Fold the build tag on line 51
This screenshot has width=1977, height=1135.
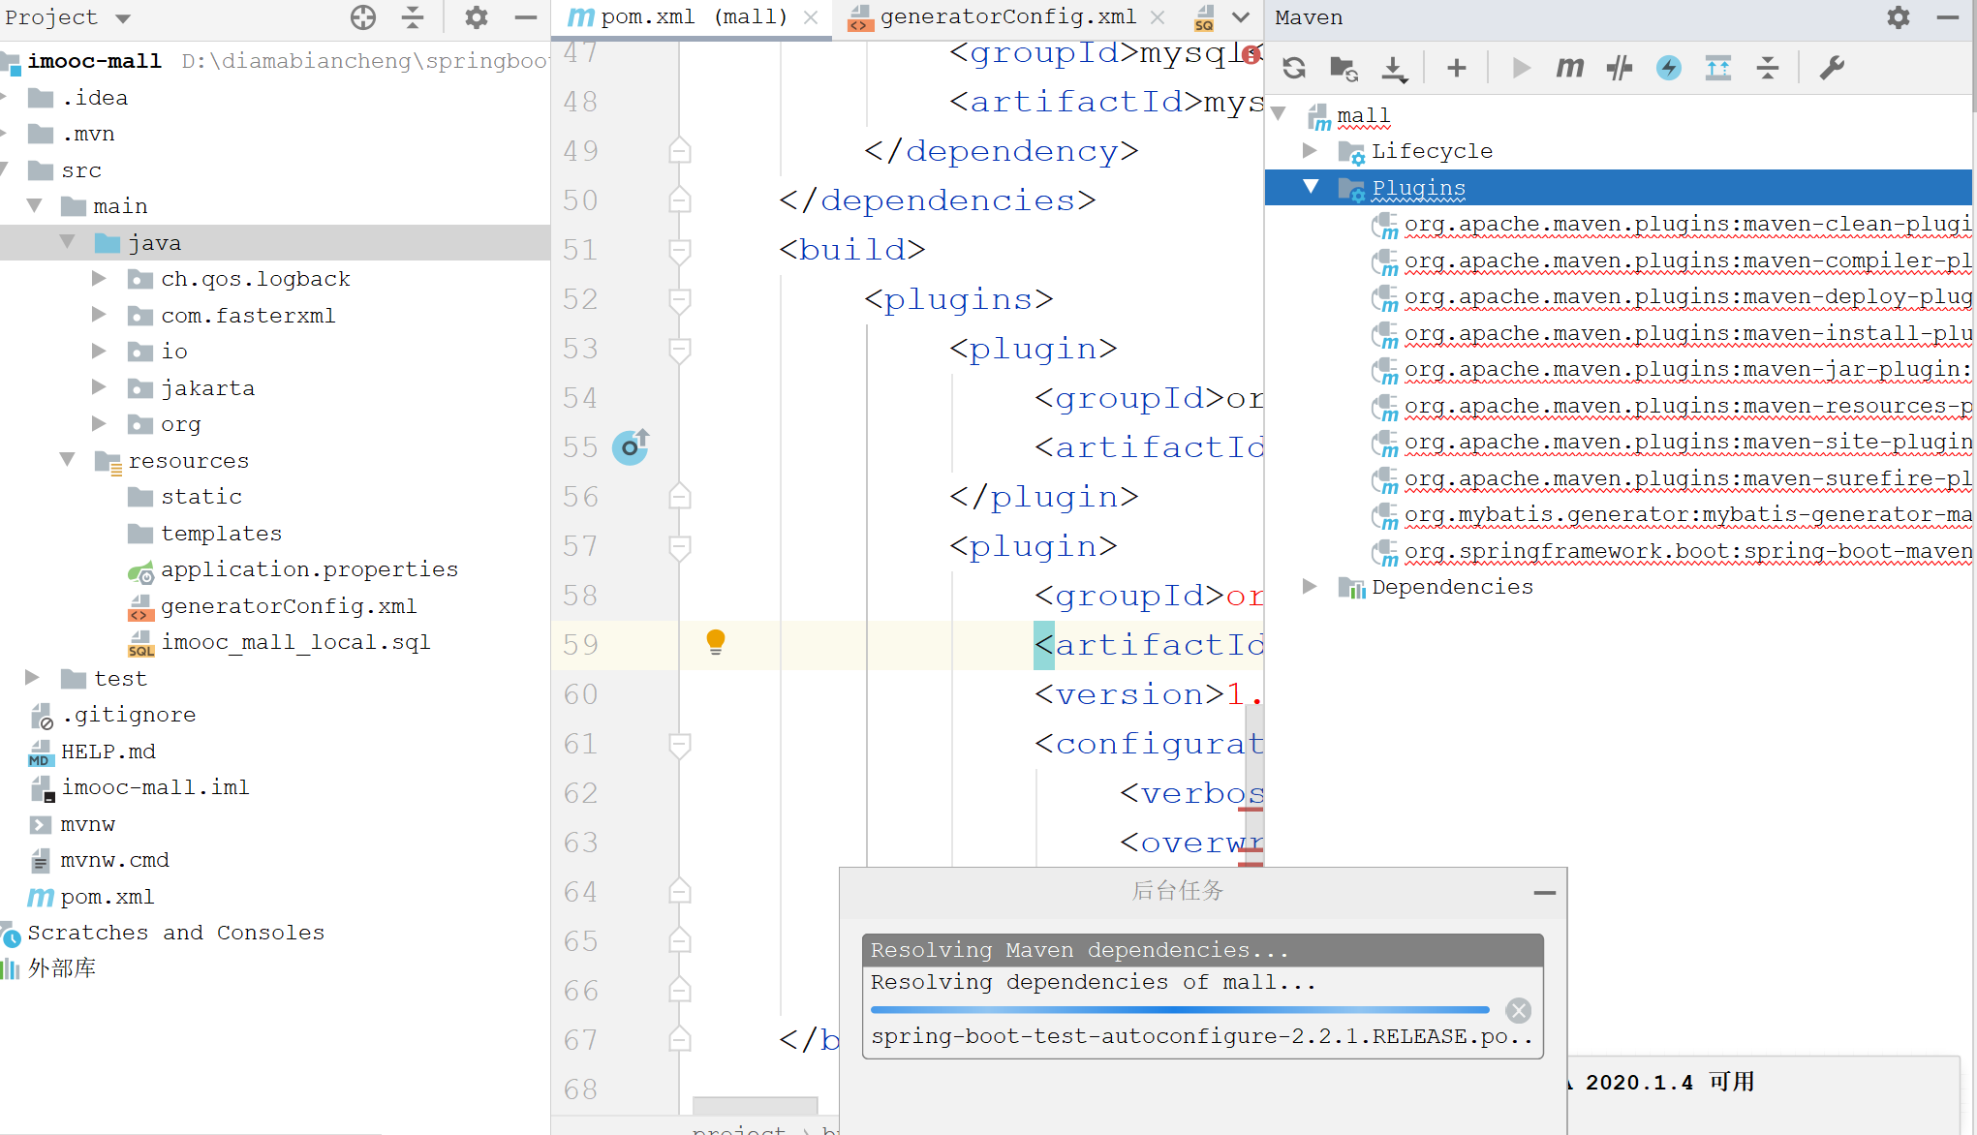[x=679, y=250]
